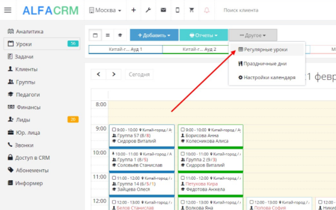Image resolution: width=336 pixels, height=210 pixels.
Task: Open the bell notifications icon
Action: tap(207, 10)
